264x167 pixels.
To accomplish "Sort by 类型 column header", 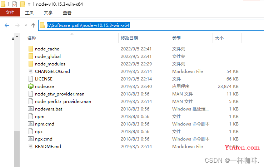I will point(176,38).
